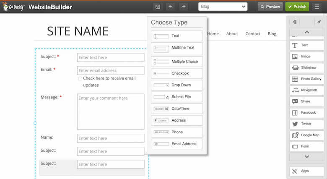Click the undo arrow icon
The height and width of the screenshot is (179, 327).
pos(171,7)
